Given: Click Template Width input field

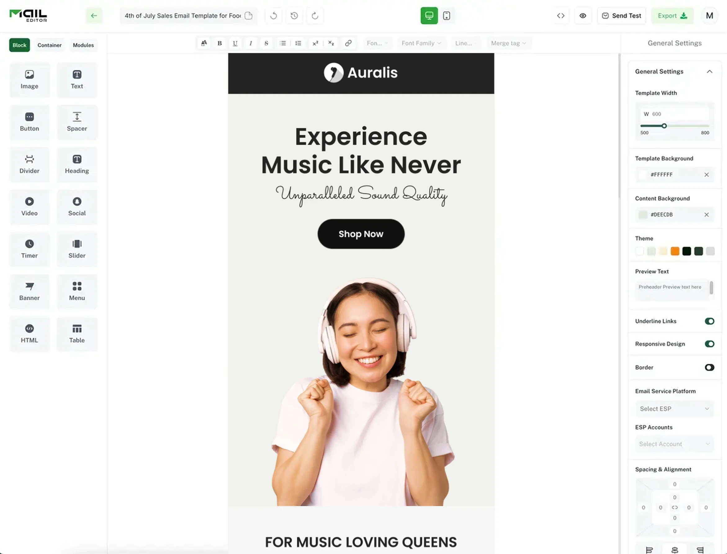Looking at the screenshot, I should coord(674,114).
